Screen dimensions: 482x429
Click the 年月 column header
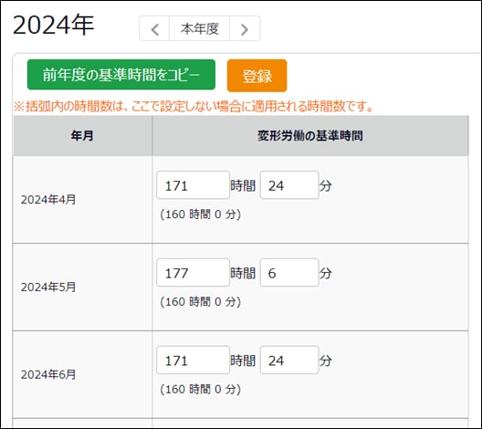82,135
